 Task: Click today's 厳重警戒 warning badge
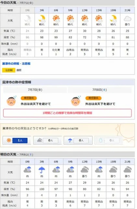[29, 98]
